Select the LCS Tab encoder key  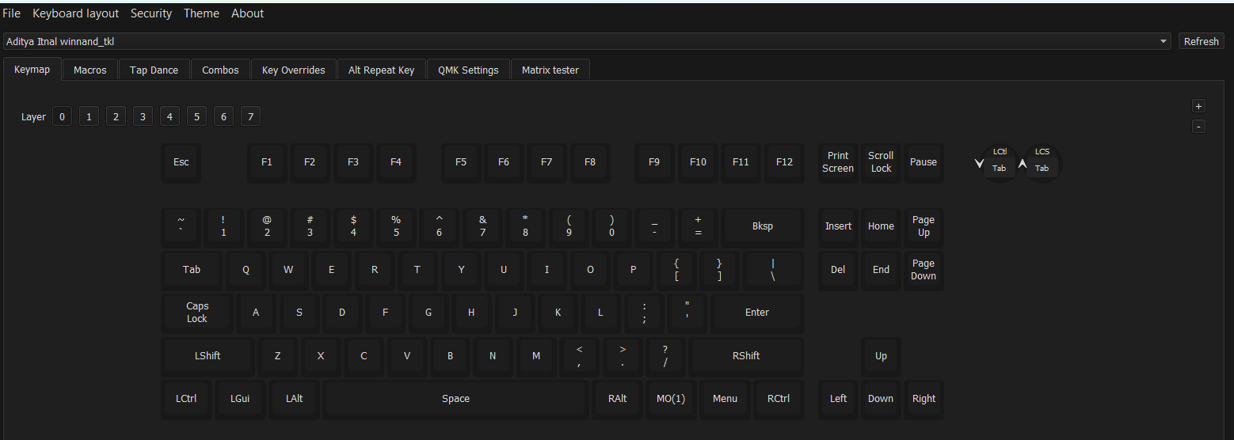click(x=1042, y=163)
